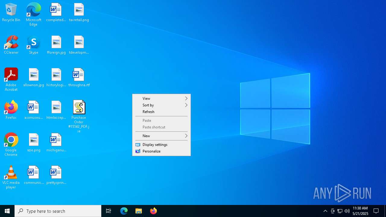Select the Adobe Acrobat desktop shortcut

11,80
